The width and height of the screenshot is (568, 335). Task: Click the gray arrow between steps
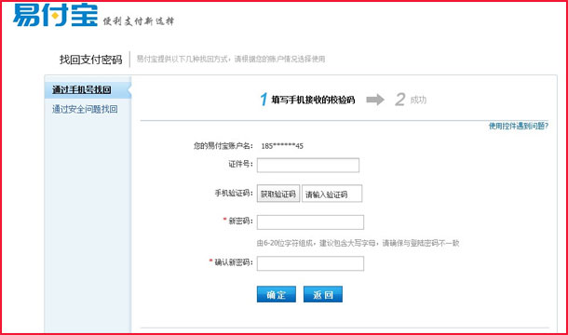tap(375, 100)
